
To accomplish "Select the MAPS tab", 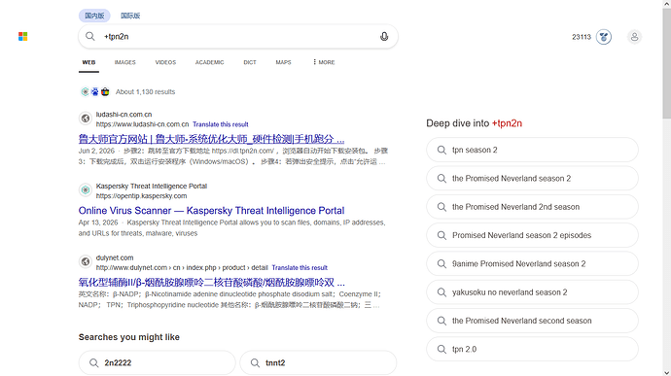I will [x=283, y=62].
